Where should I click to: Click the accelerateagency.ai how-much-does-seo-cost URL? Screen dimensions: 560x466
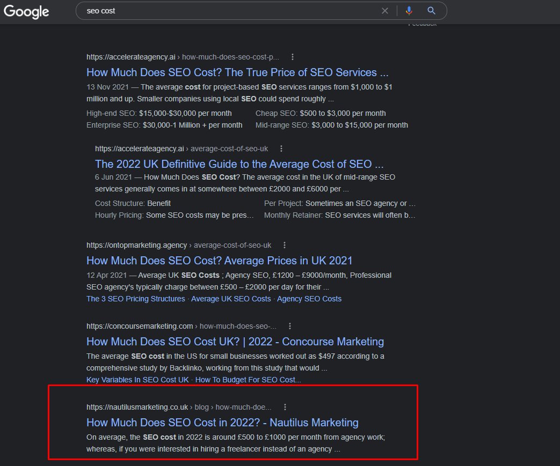point(183,57)
